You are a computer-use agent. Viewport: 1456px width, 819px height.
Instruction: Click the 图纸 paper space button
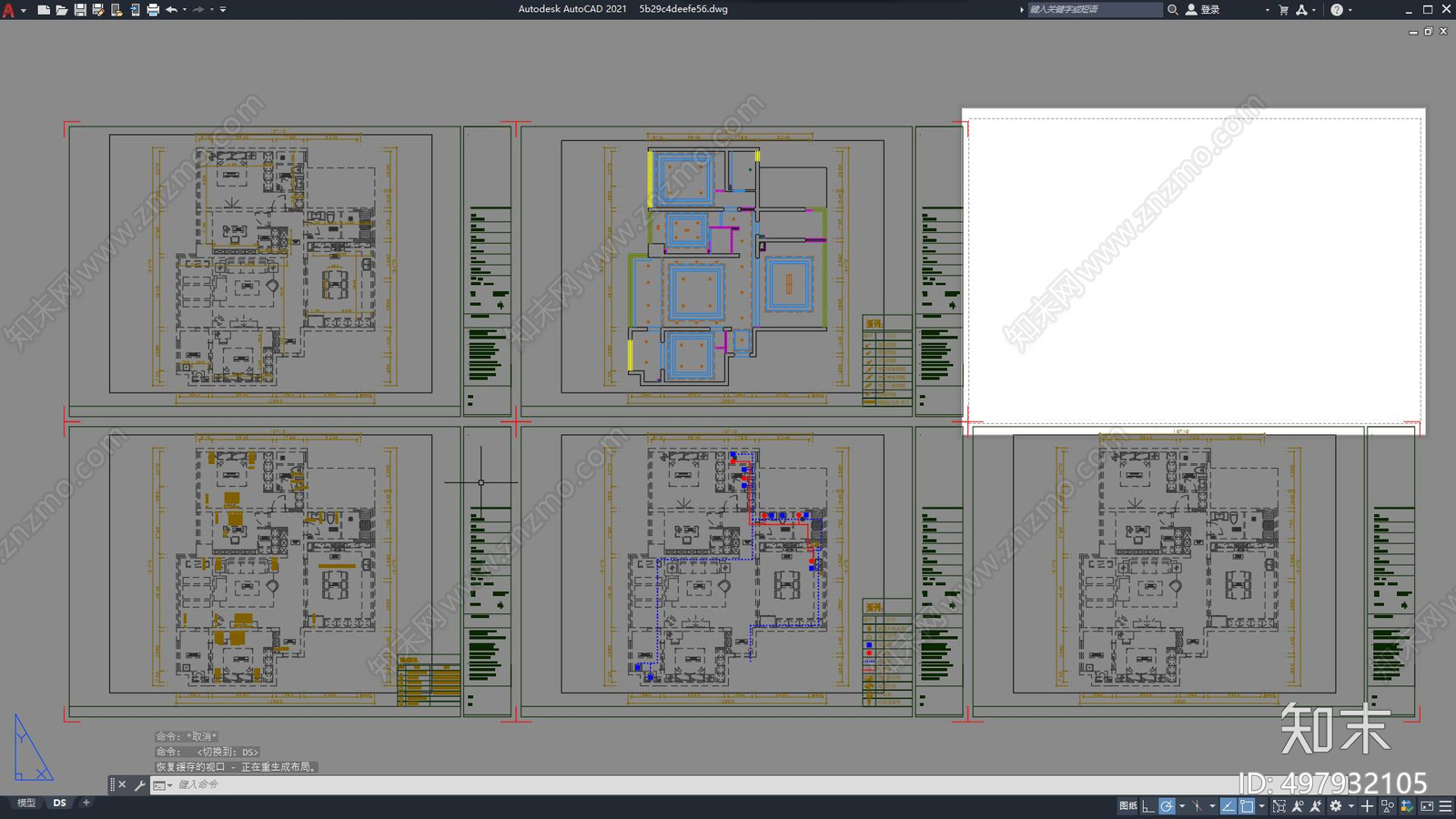point(1128,806)
